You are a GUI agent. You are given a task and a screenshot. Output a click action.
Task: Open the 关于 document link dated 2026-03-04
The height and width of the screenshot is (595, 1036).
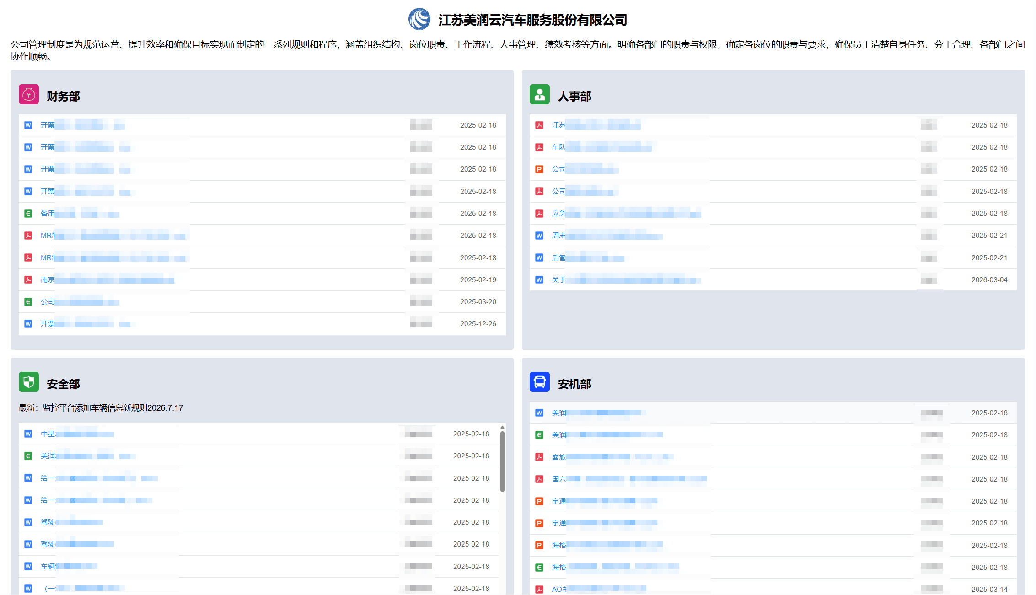626,279
